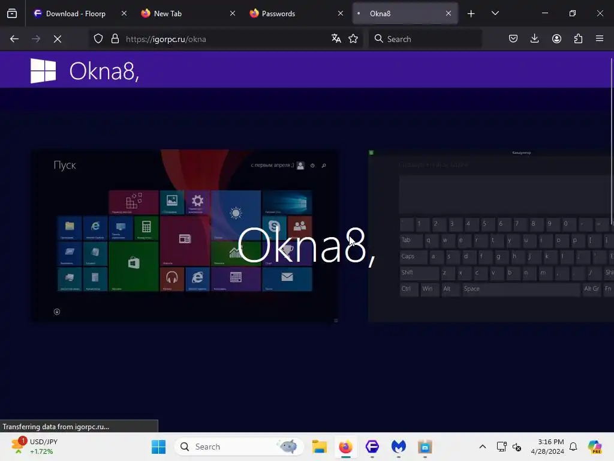614x461 pixels.
Task: Close the Download - Floorp tab
Action: (x=124, y=13)
